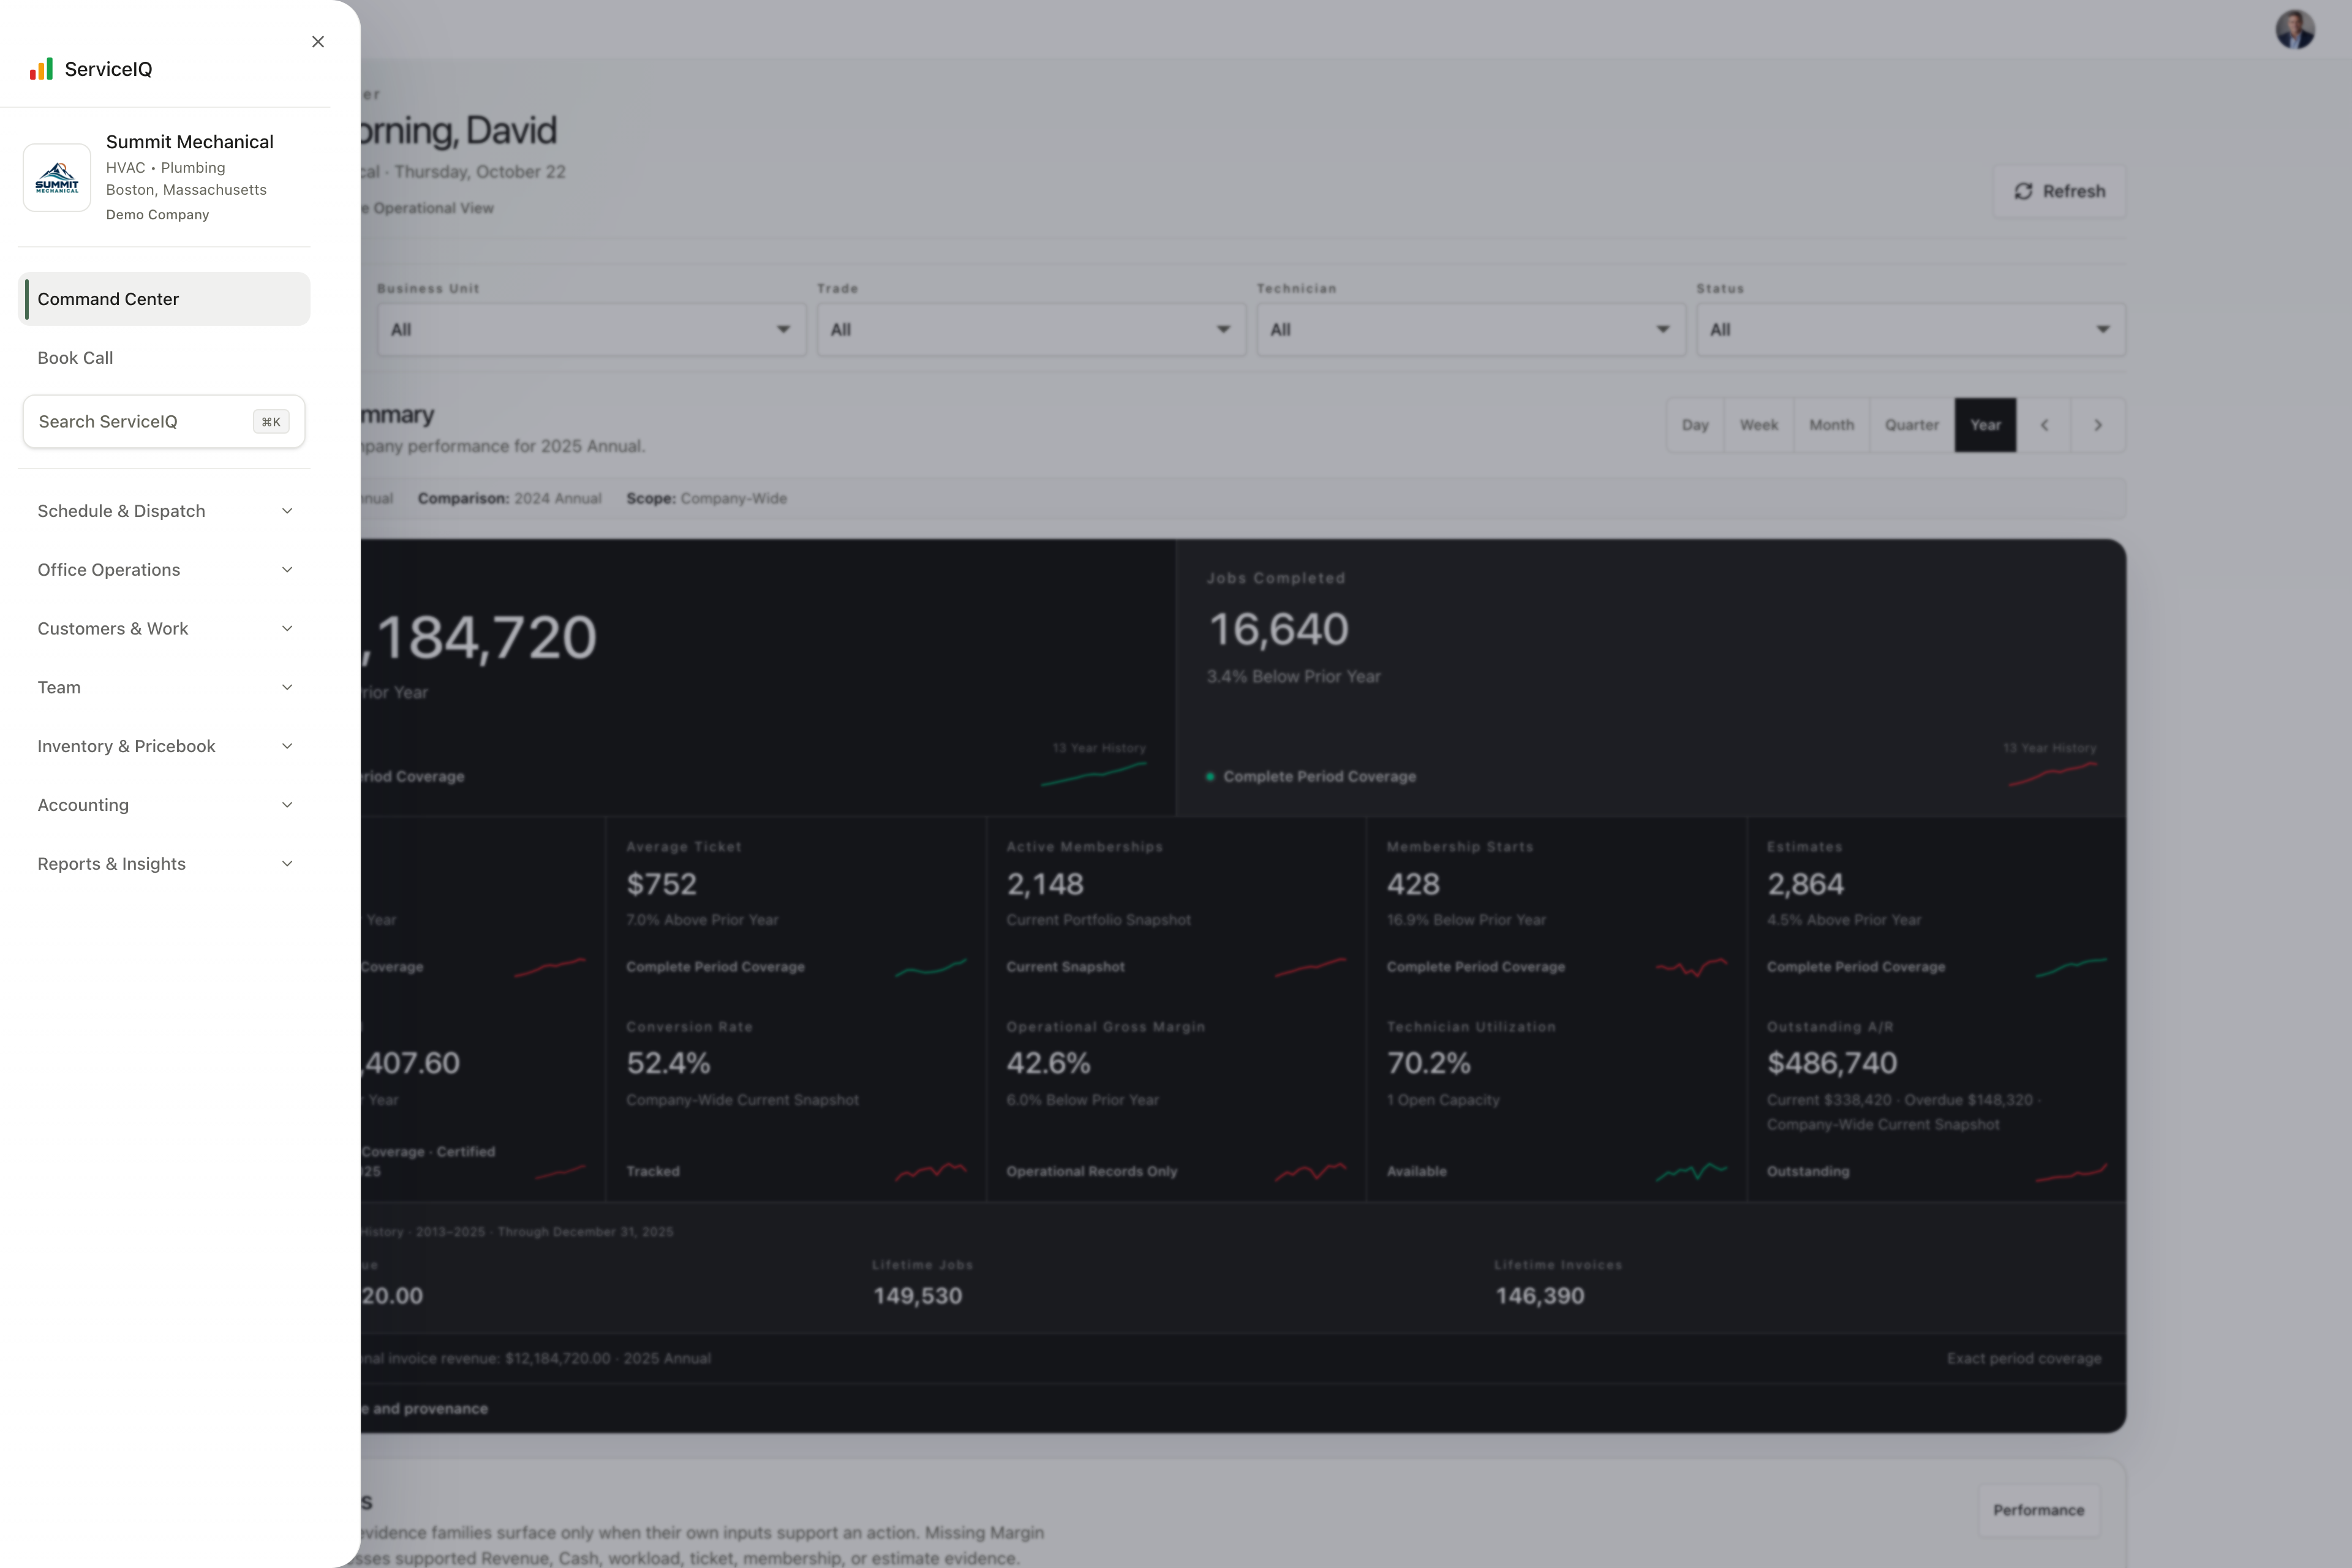Click Membership Starts 428 value
The height and width of the screenshot is (1568, 2352).
pos(1413,884)
